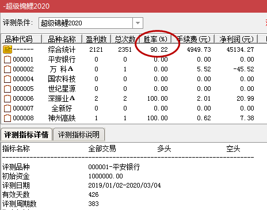Click profit count value 2121

pyautogui.click(x=96, y=49)
